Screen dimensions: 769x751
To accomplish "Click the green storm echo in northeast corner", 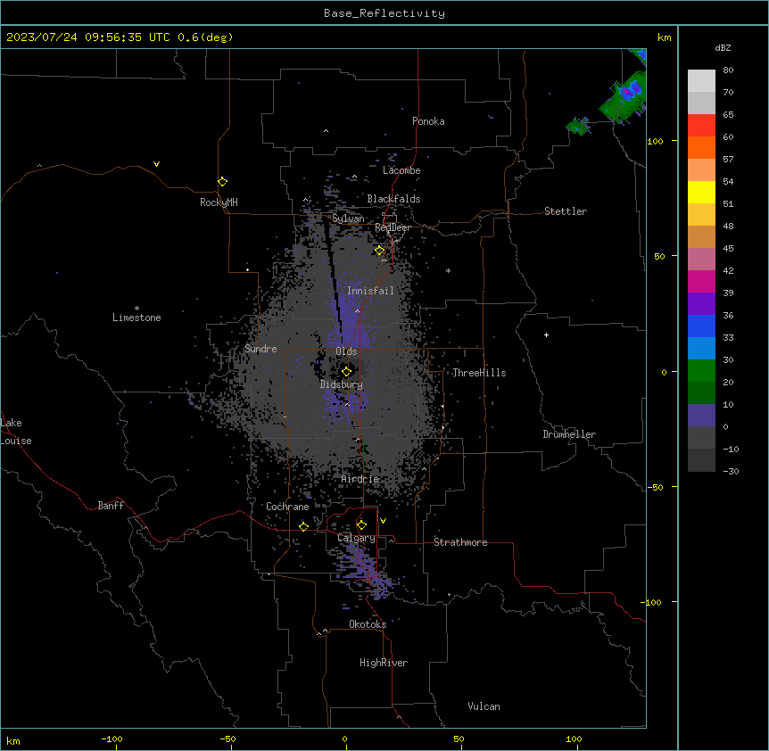I will (x=624, y=98).
